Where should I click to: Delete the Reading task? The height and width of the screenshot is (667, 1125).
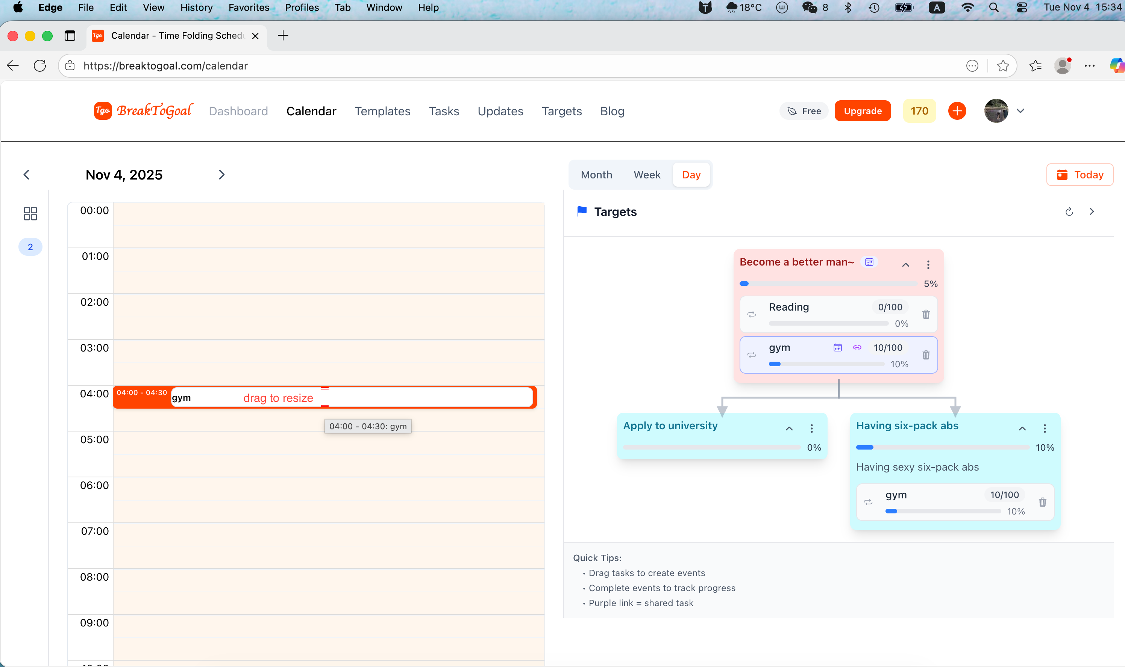[926, 314]
